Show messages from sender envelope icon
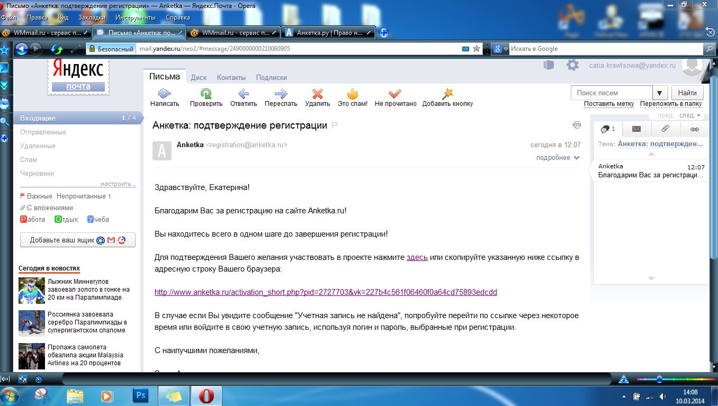 [x=636, y=129]
